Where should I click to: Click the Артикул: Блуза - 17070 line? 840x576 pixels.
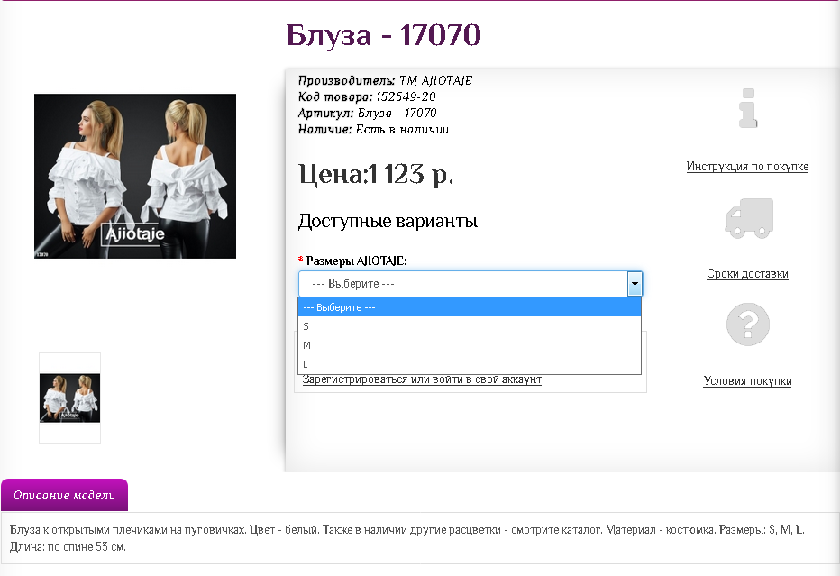tap(368, 113)
